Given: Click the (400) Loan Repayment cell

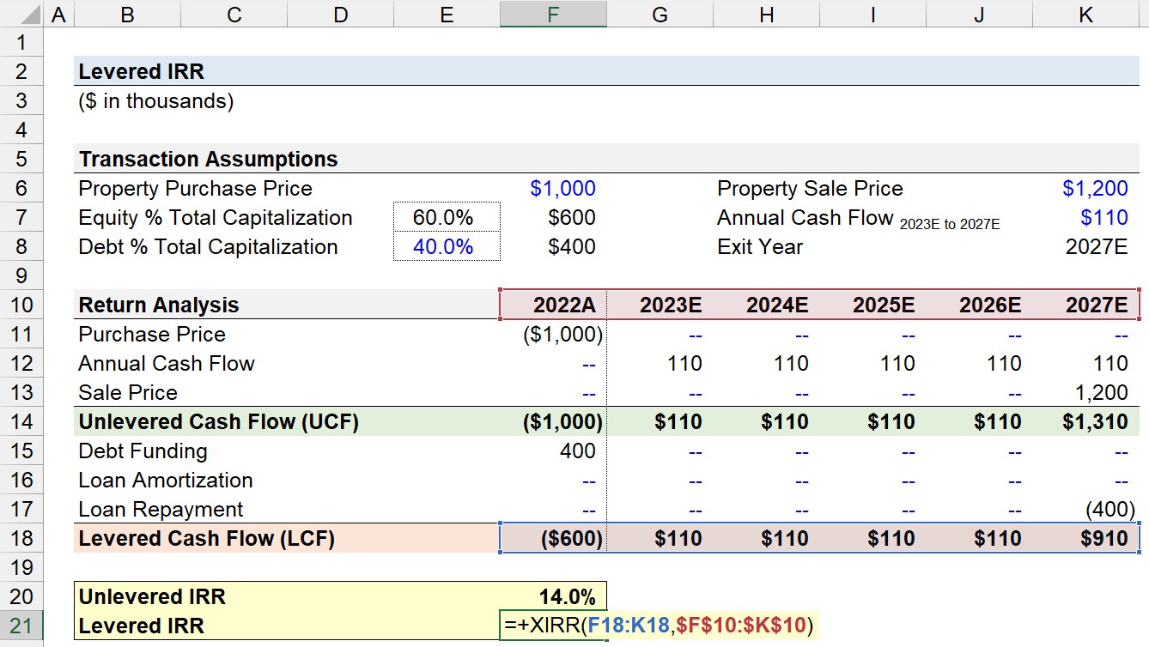Looking at the screenshot, I should (x=1110, y=510).
